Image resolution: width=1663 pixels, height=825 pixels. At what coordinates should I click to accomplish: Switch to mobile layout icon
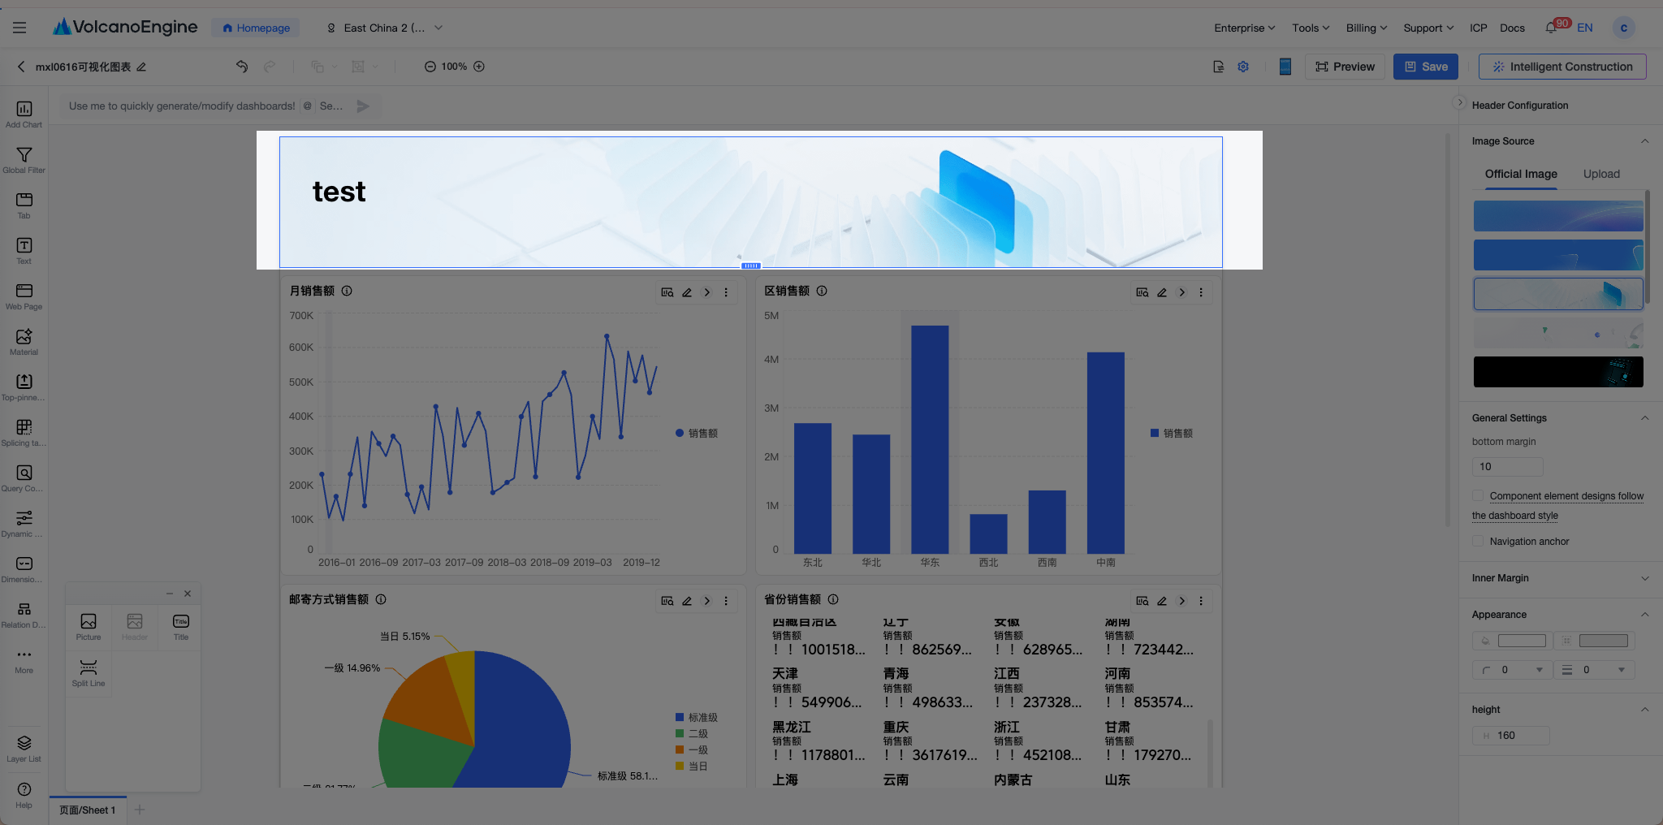click(1285, 67)
